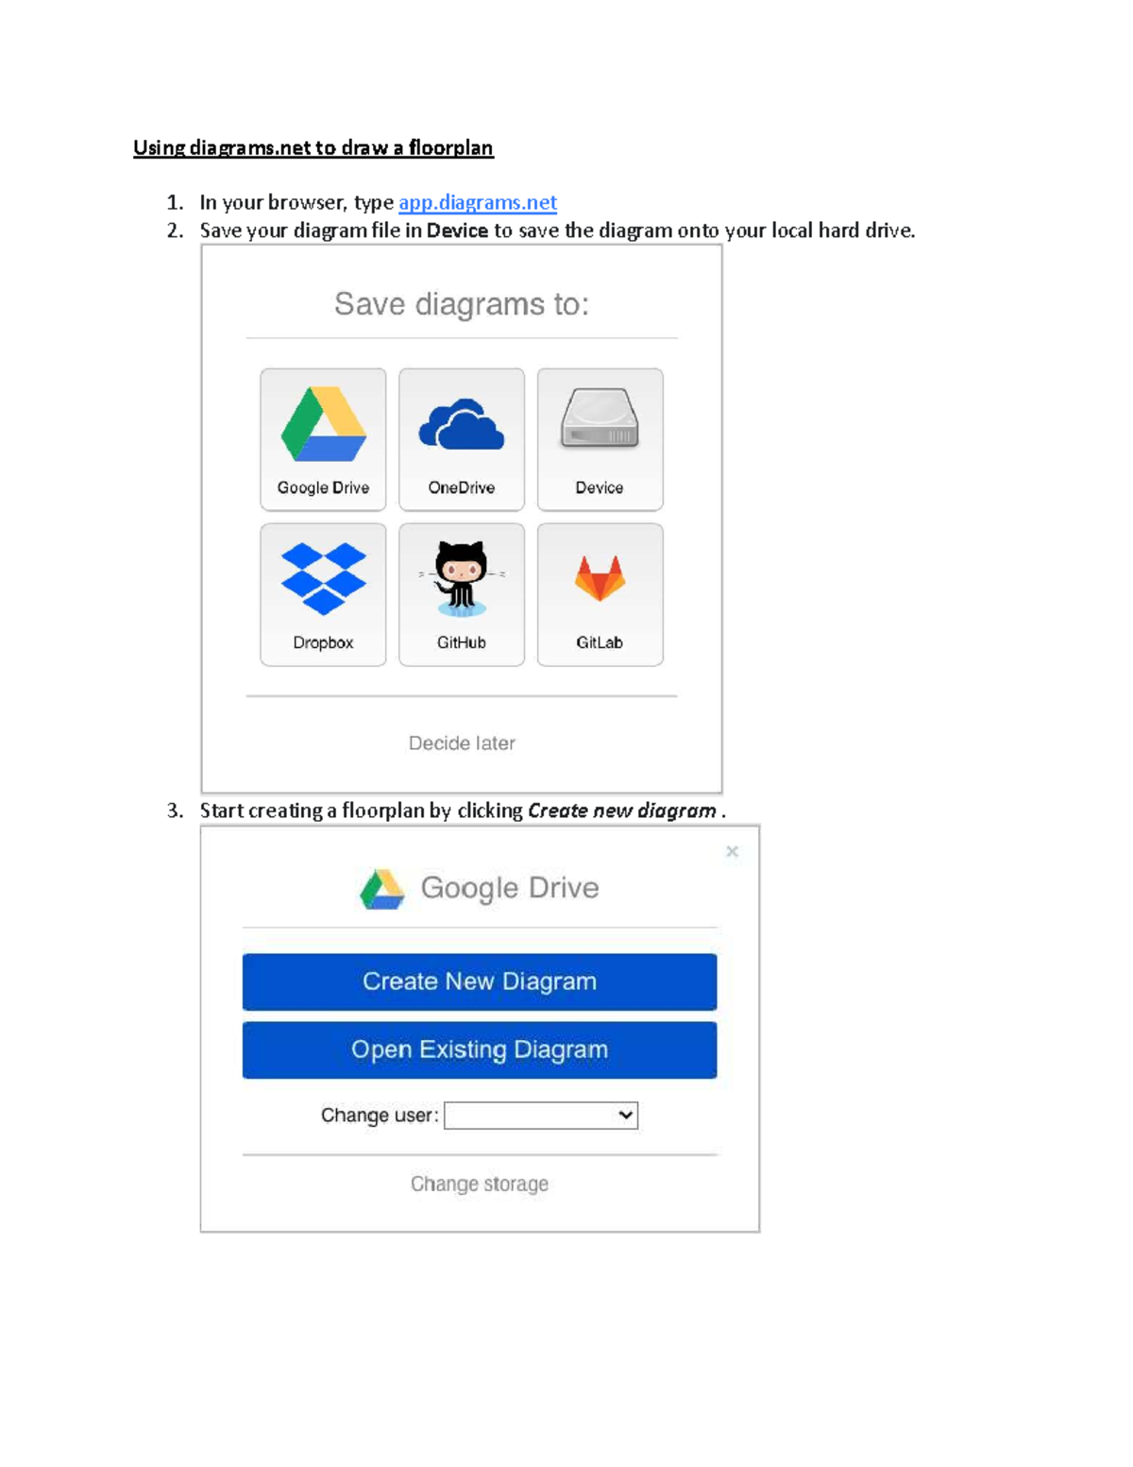Open the app.diagrams.net hyperlink
The image size is (1133, 1467).
coord(478,202)
